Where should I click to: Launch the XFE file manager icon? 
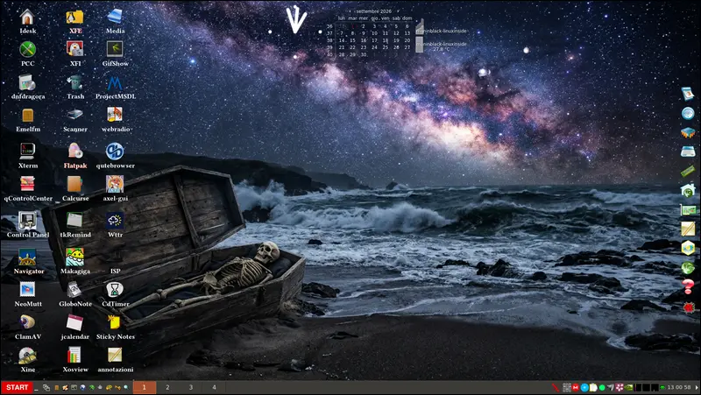pyautogui.click(x=74, y=17)
